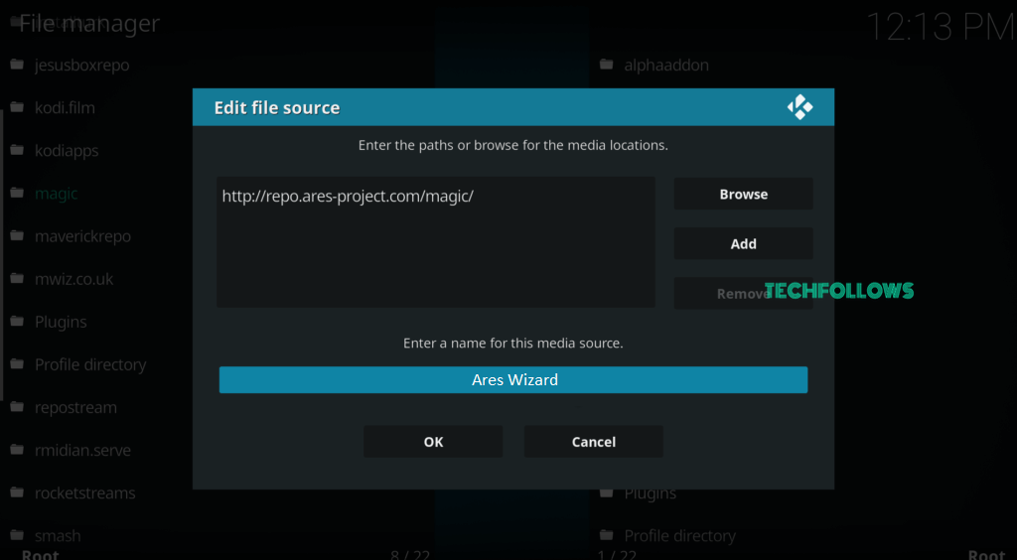
Task: Click folder icon beside rocketstreams
Action: (x=18, y=492)
